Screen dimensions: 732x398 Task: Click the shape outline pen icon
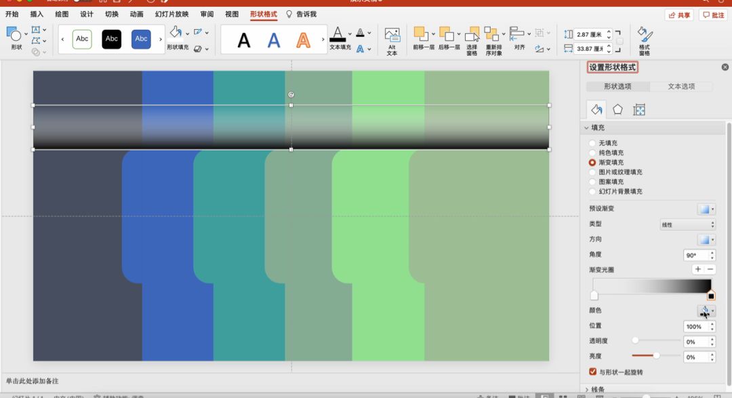[x=198, y=32]
